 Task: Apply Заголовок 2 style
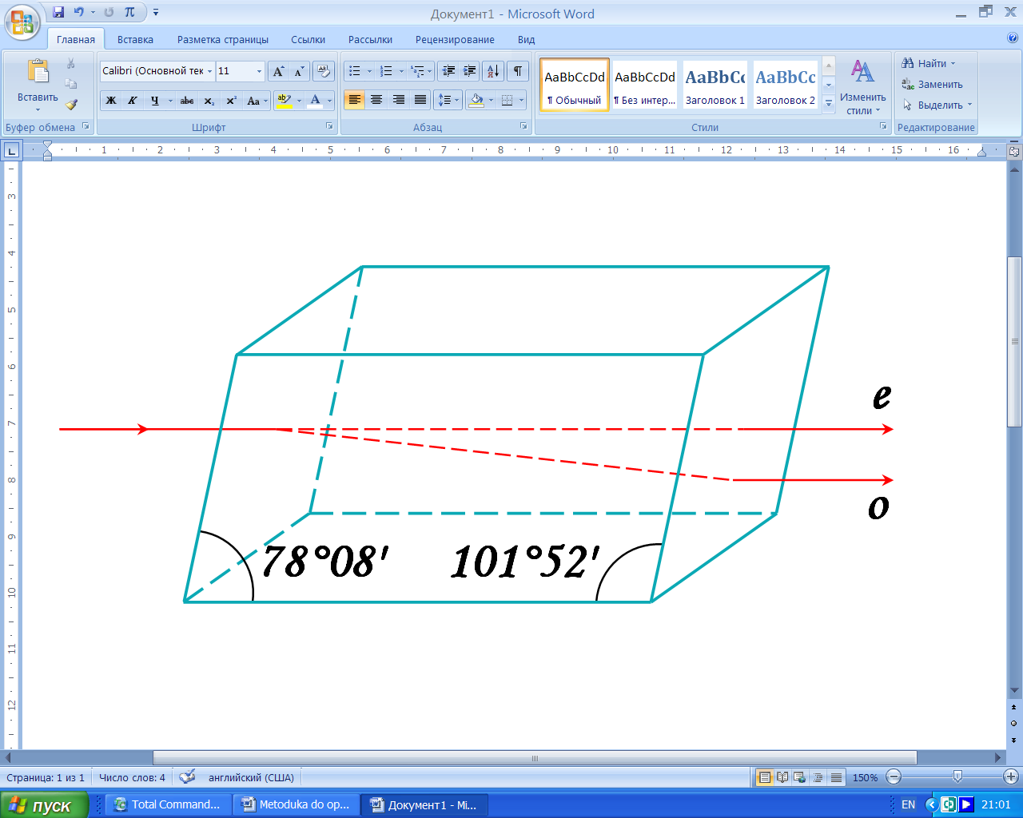coord(786,85)
